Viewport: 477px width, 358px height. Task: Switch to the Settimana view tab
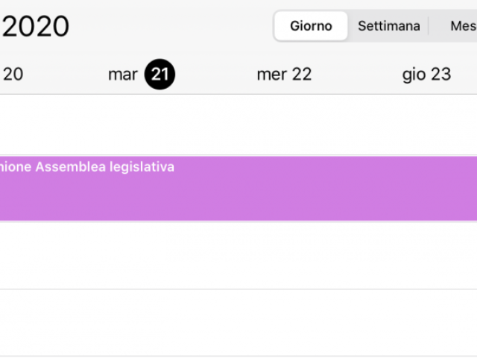[388, 26]
